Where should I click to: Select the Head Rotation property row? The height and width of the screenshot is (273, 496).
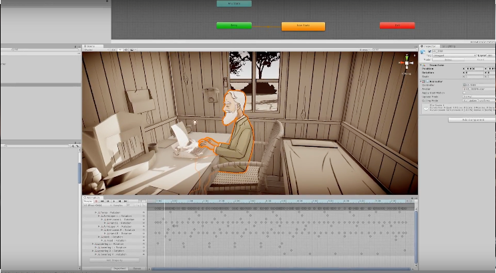tap(114, 240)
